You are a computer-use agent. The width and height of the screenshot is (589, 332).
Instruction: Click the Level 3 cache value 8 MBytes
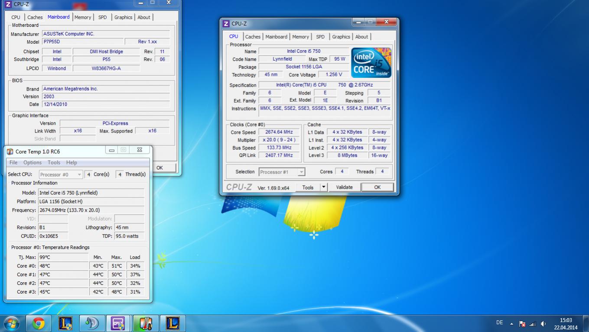[347, 155]
